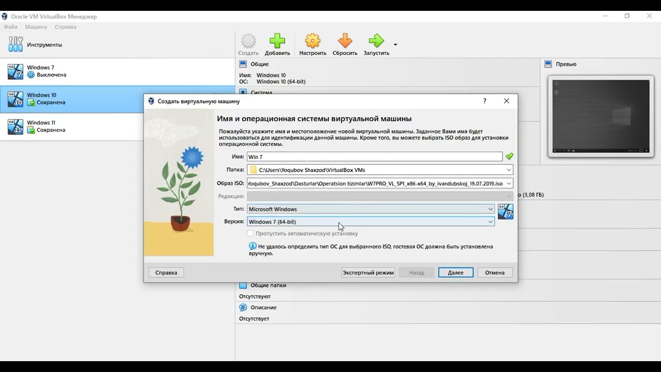
Task: Select the Windows 10 VM icon in list
Action: (15, 99)
